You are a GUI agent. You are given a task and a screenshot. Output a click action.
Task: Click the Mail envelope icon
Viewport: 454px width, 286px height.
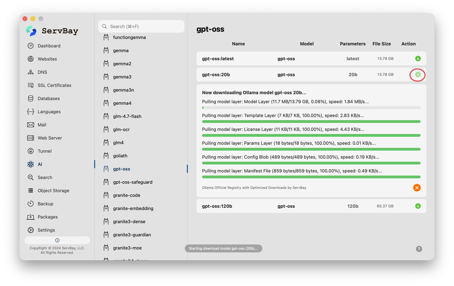(x=31, y=125)
